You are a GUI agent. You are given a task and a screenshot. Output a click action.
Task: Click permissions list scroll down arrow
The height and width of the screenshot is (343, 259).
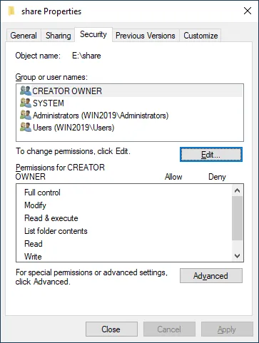(x=237, y=256)
